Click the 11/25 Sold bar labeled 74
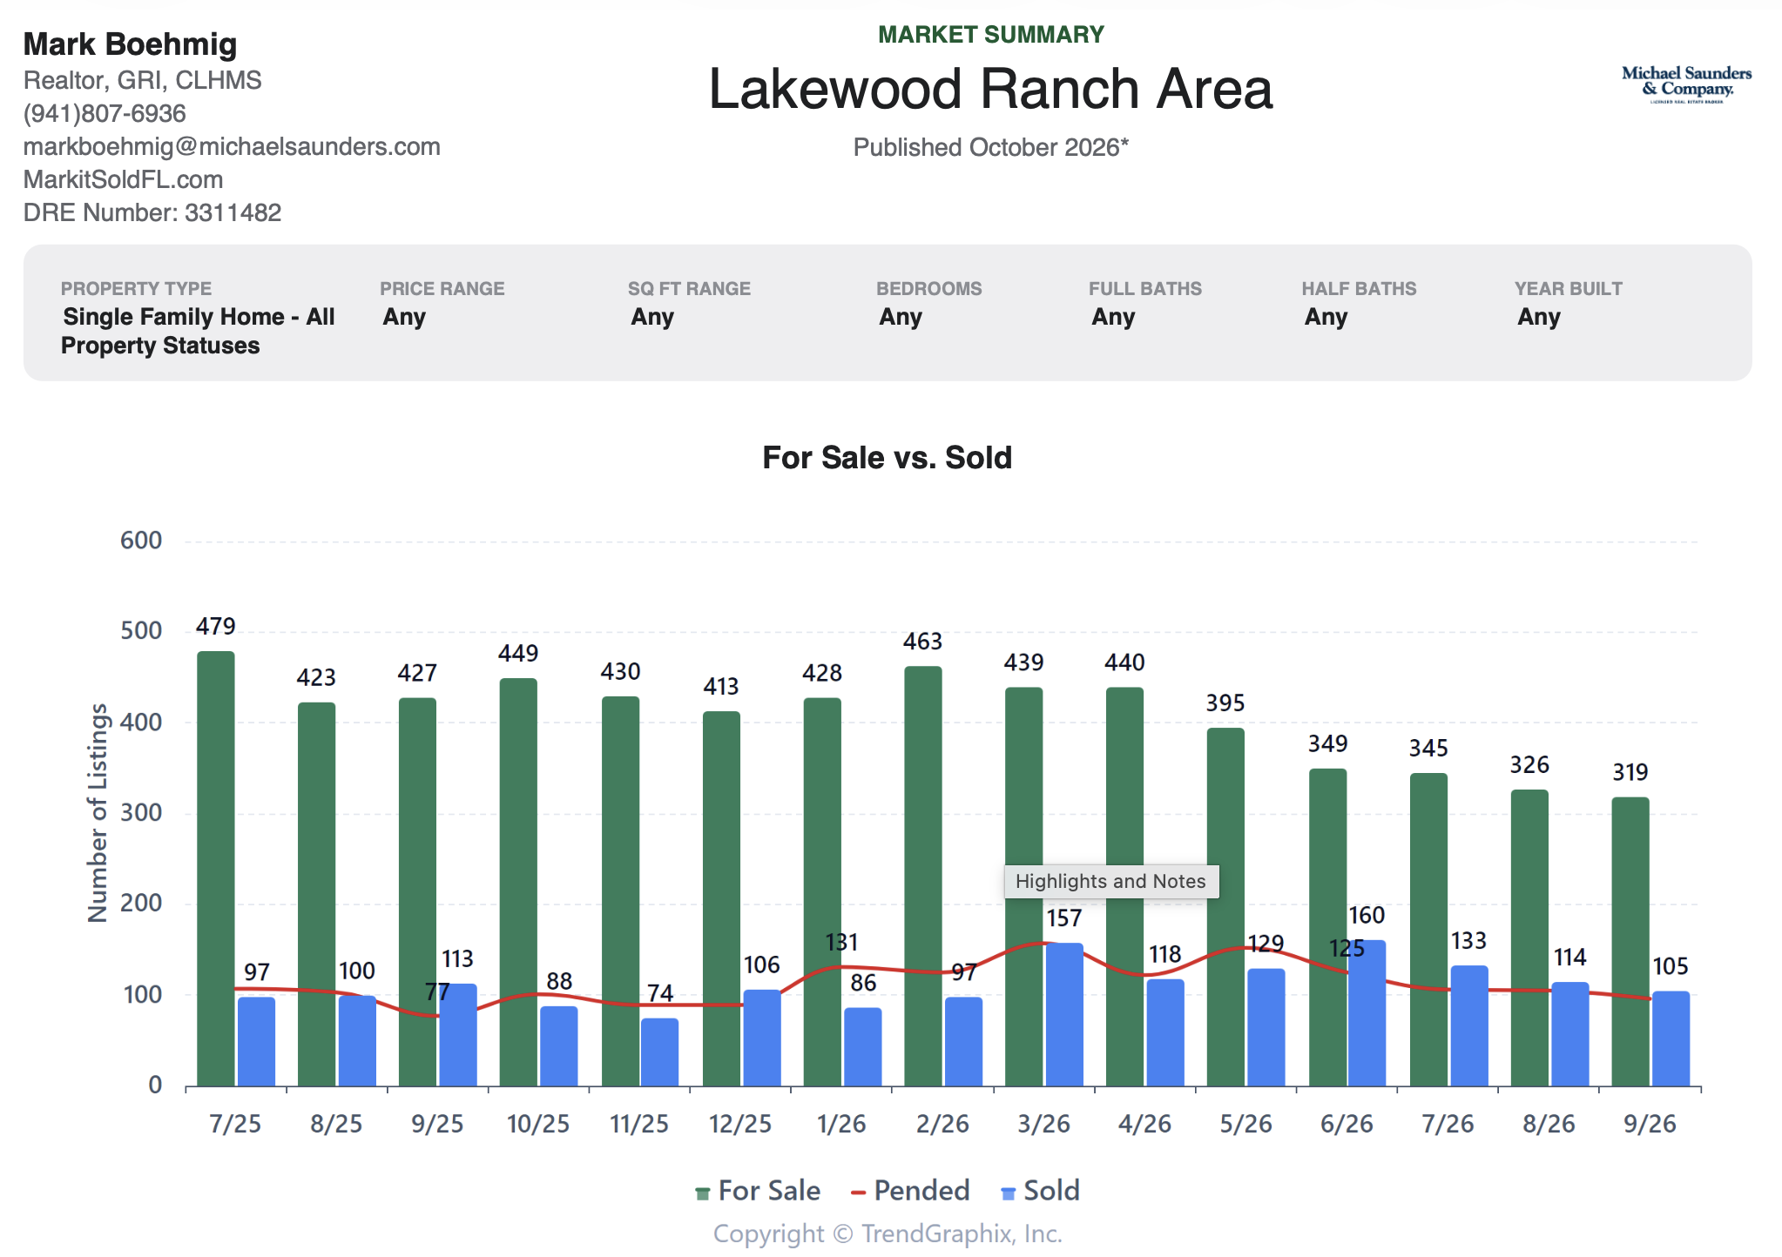This screenshot has width=1782, height=1257. click(660, 1052)
